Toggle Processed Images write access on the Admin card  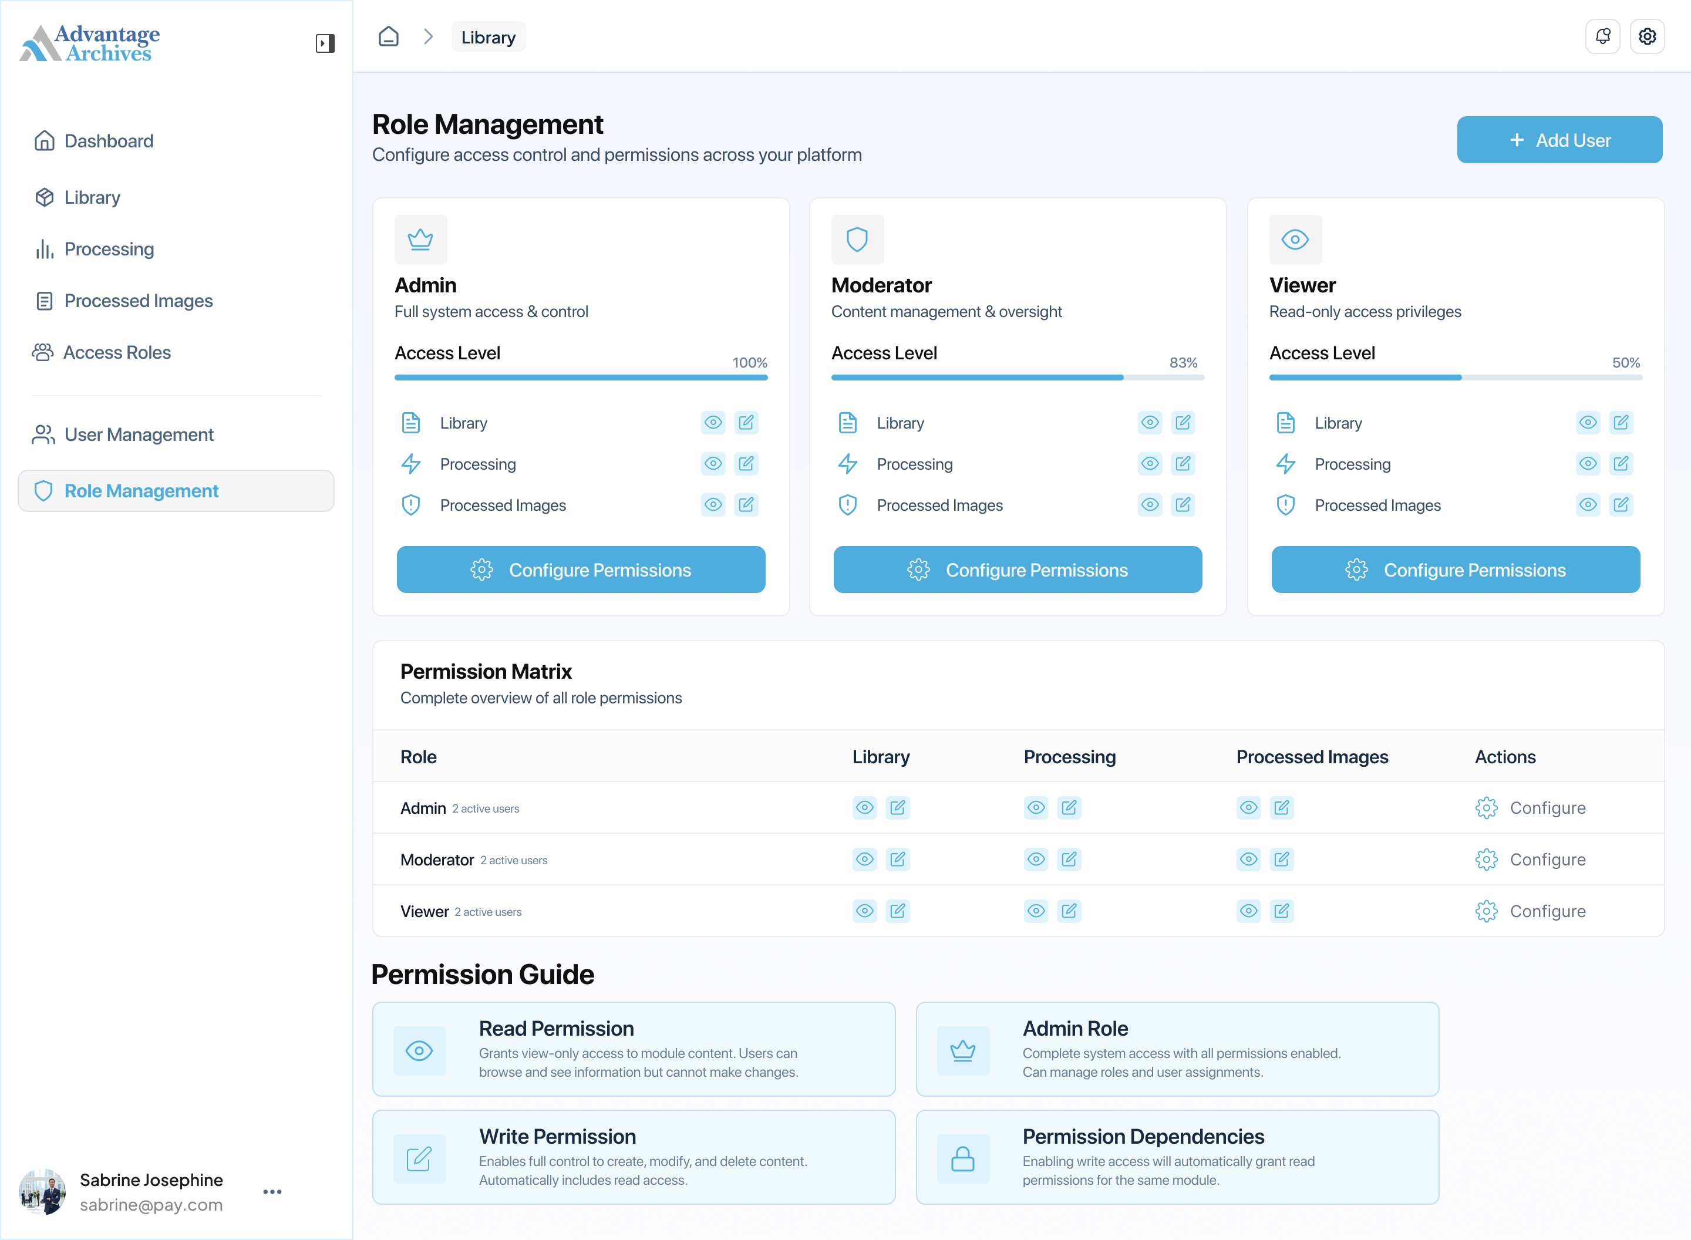click(x=746, y=505)
